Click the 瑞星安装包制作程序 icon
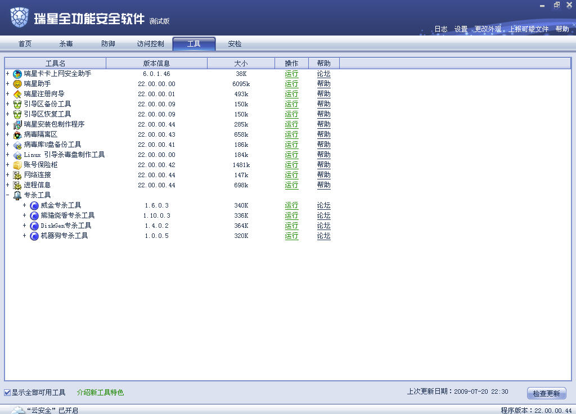 click(x=17, y=124)
